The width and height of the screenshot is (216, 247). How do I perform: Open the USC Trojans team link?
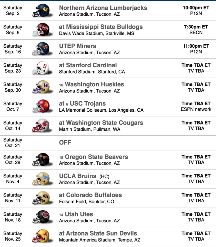pos(88,104)
